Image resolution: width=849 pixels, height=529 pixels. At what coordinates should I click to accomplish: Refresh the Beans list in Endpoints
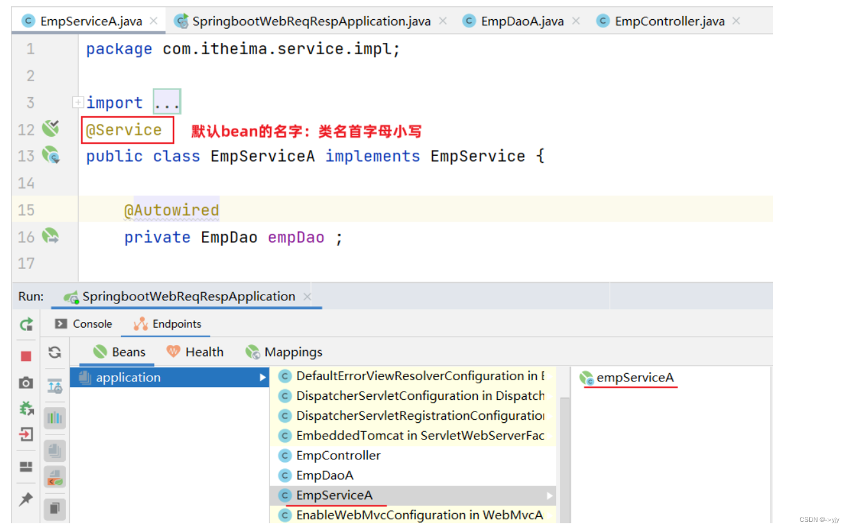[x=54, y=352]
